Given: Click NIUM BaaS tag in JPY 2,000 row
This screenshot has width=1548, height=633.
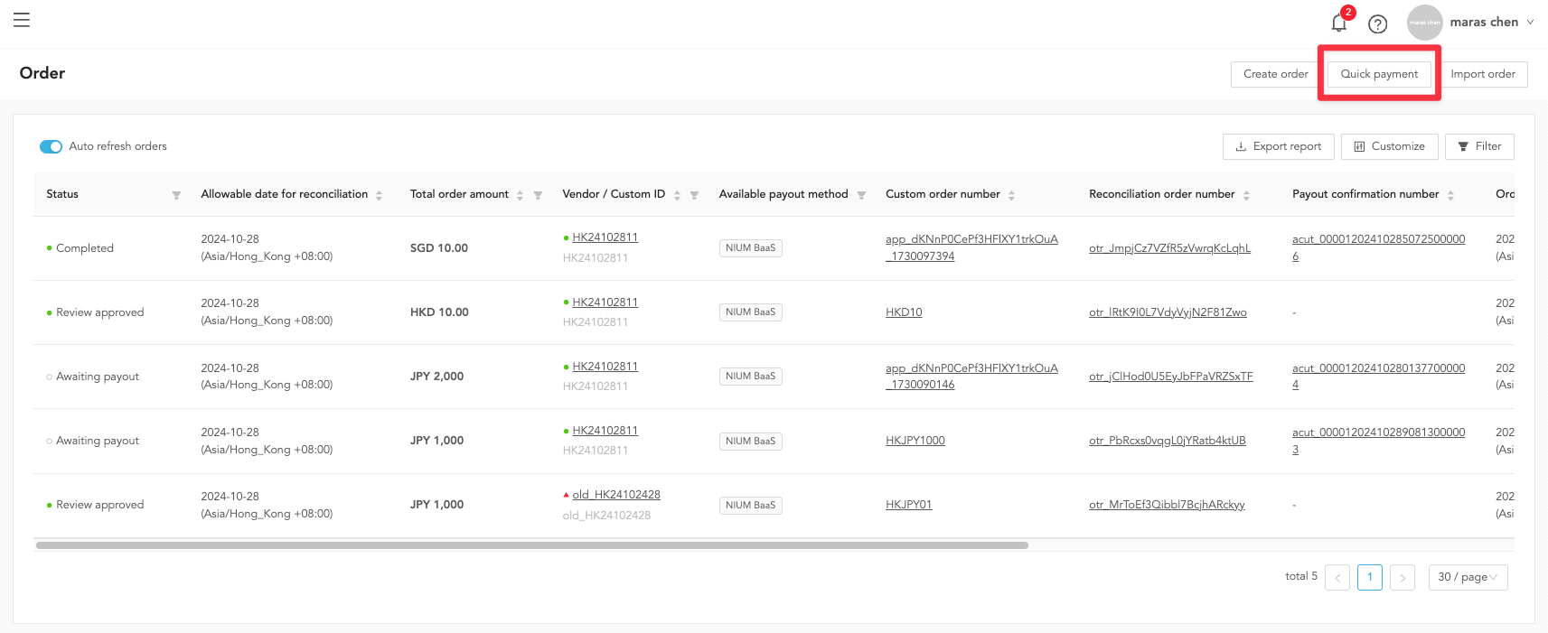Looking at the screenshot, I should click(750, 377).
